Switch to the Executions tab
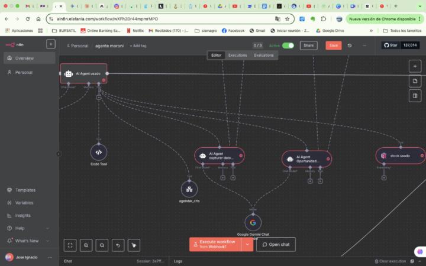The height and width of the screenshot is (266, 426). tap(237, 55)
